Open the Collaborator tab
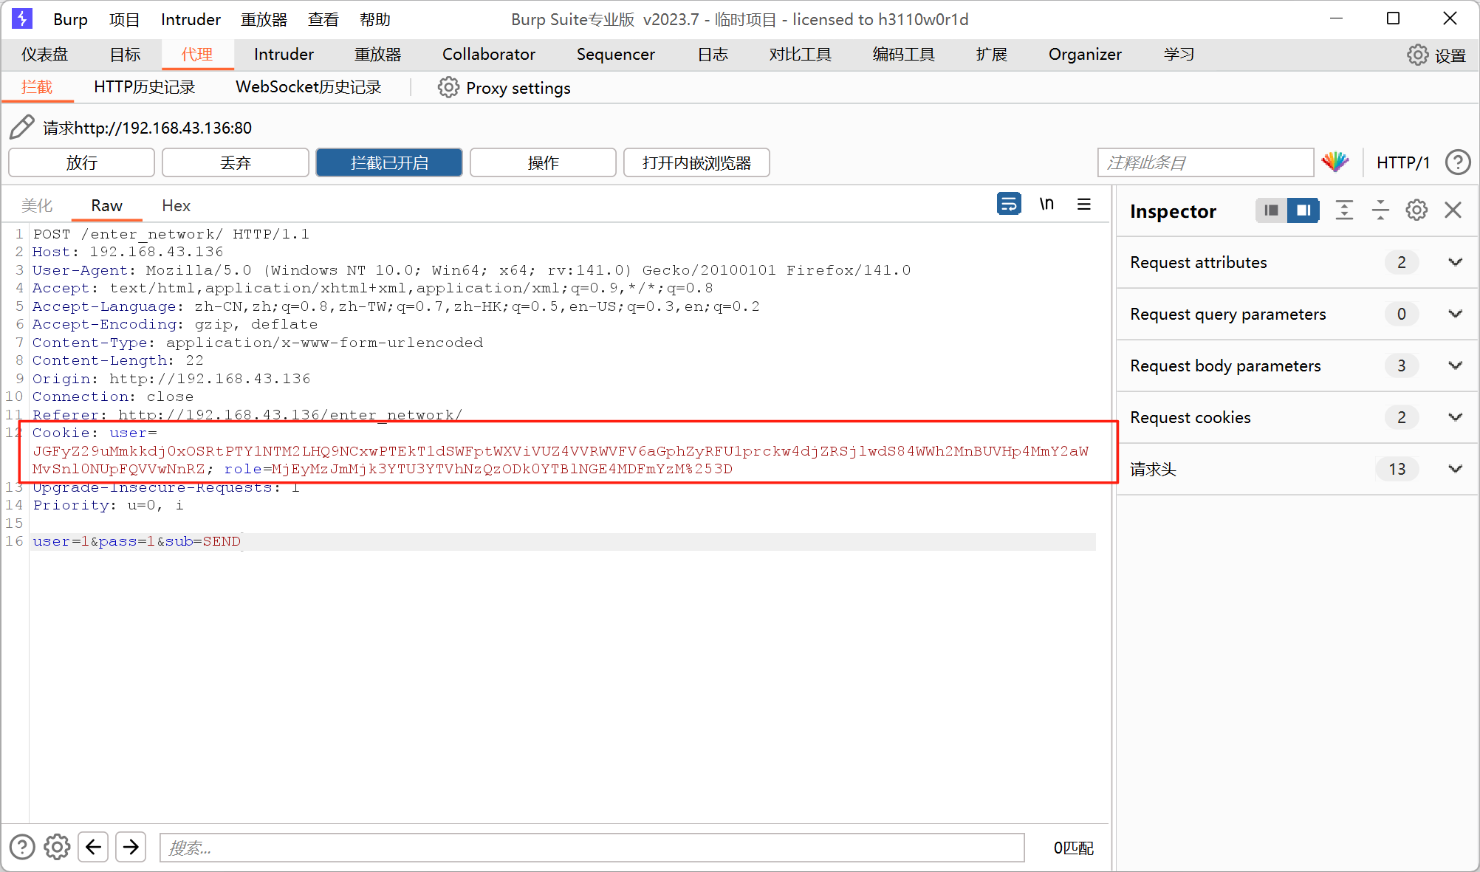 tap(488, 55)
